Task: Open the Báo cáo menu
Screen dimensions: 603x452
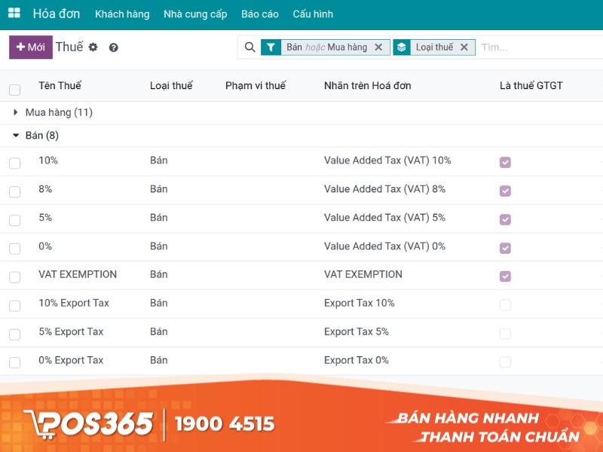Action: point(259,14)
